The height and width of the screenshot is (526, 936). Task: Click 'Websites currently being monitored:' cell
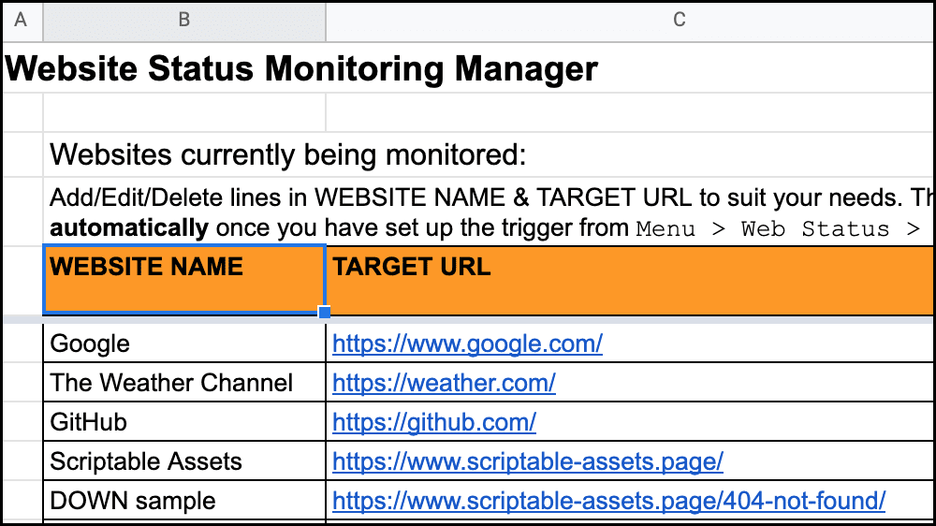click(287, 154)
